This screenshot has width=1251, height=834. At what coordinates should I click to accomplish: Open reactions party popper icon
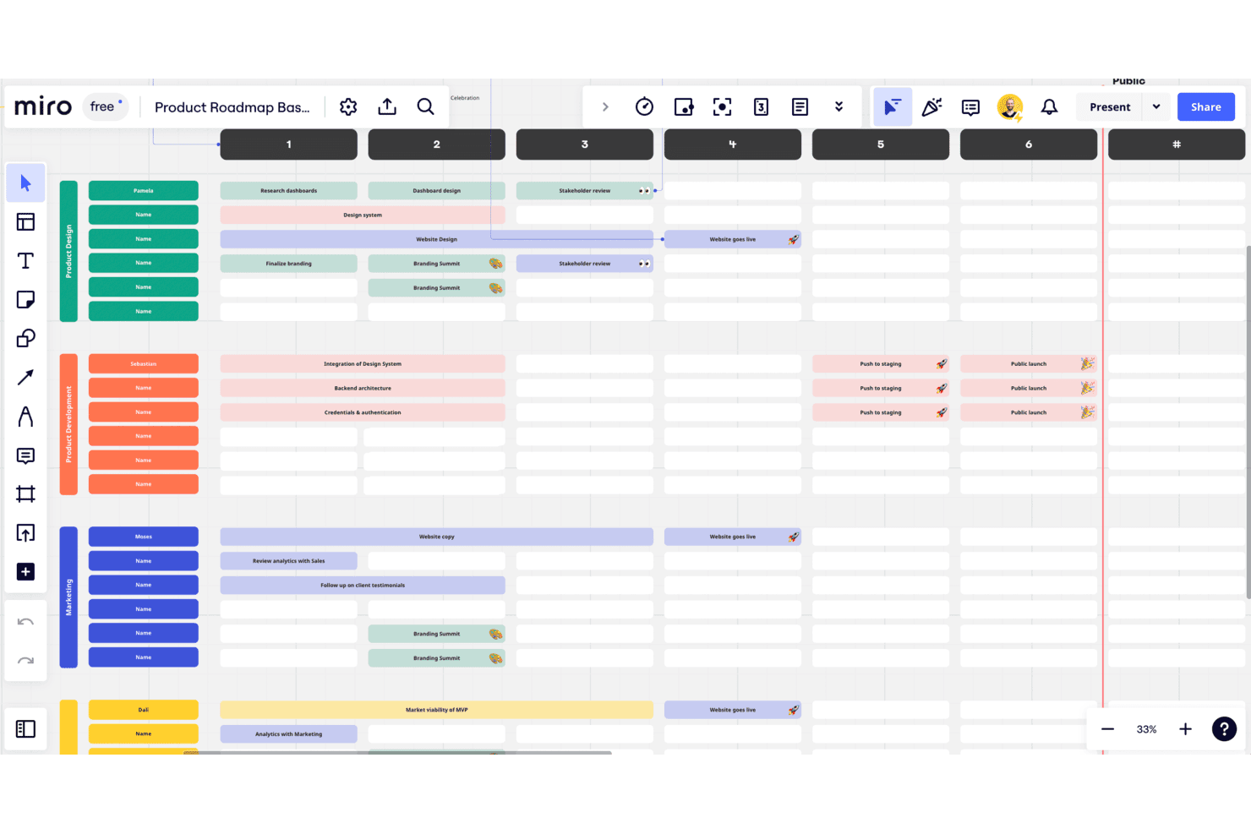click(931, 107)
